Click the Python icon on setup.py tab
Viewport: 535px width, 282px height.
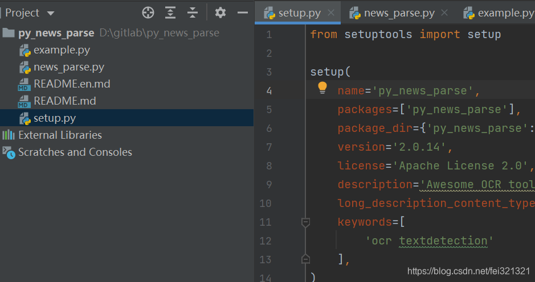pyautogui.click(x=269, y=13)
